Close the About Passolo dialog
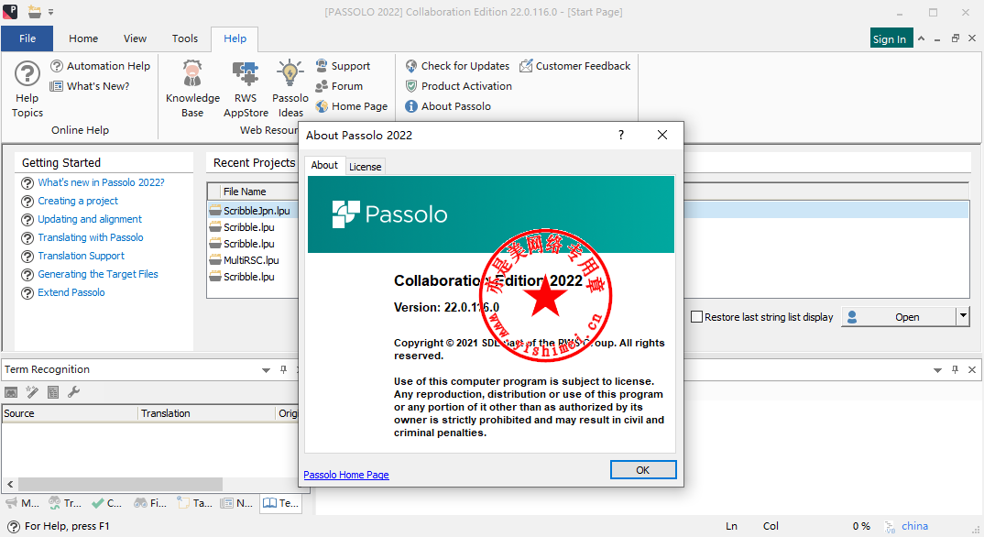 [x=662, y=135]
